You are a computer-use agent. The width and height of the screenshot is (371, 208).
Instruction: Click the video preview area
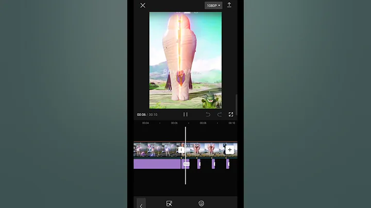pyautogui.click(x=185, y=60)
